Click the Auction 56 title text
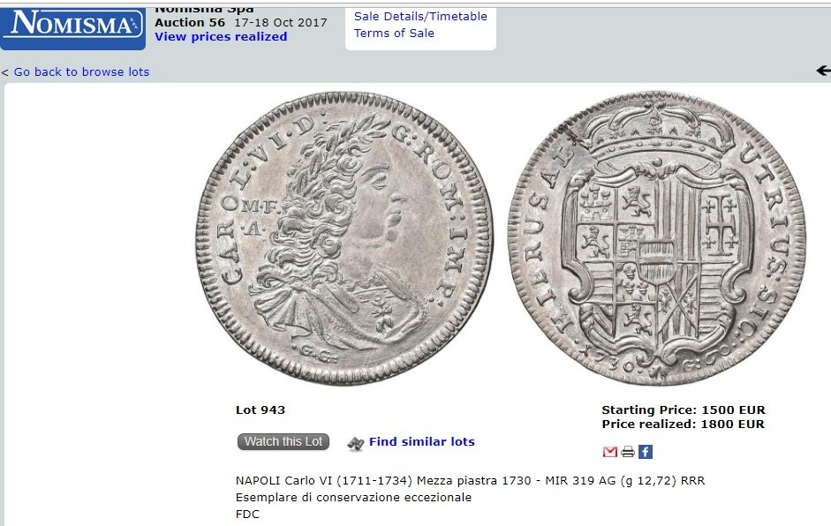This screenshot has width=831, height=526. tap(190, 23)
